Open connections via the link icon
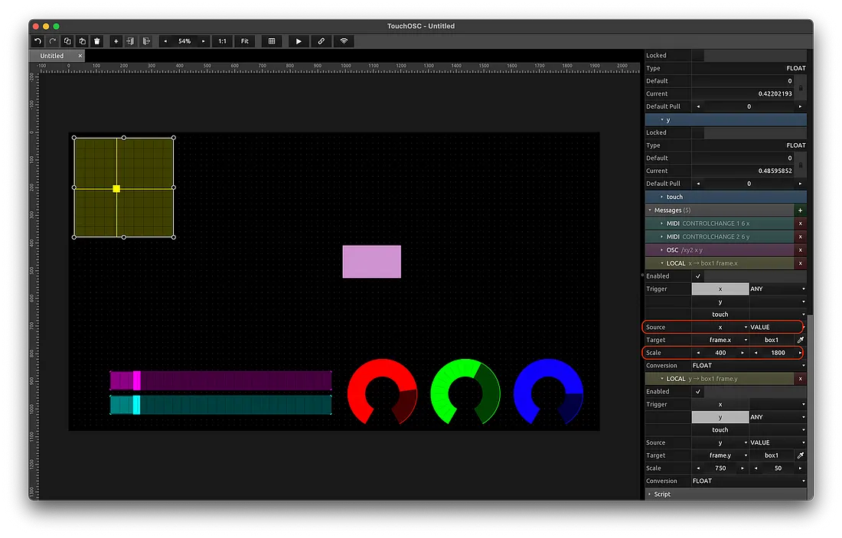This screenshot has height=538, width=842. (321, 41)
